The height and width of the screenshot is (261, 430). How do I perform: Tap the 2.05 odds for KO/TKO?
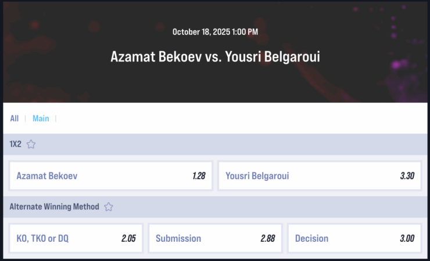tap(128, 238)
